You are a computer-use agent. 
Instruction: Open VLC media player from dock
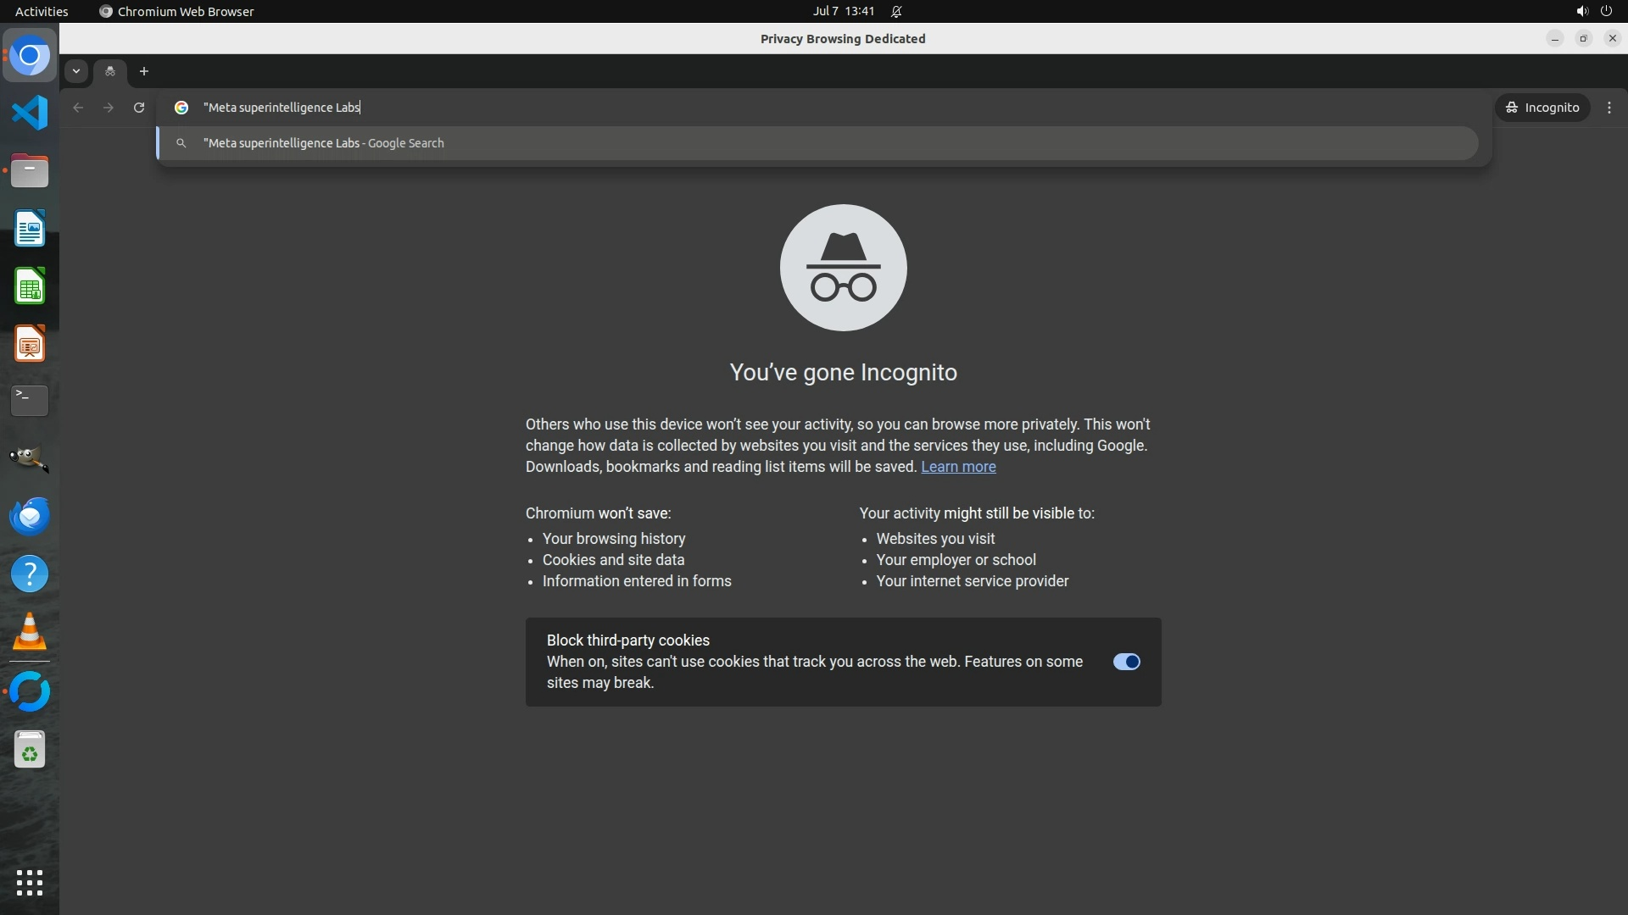[x=30, y=632]
